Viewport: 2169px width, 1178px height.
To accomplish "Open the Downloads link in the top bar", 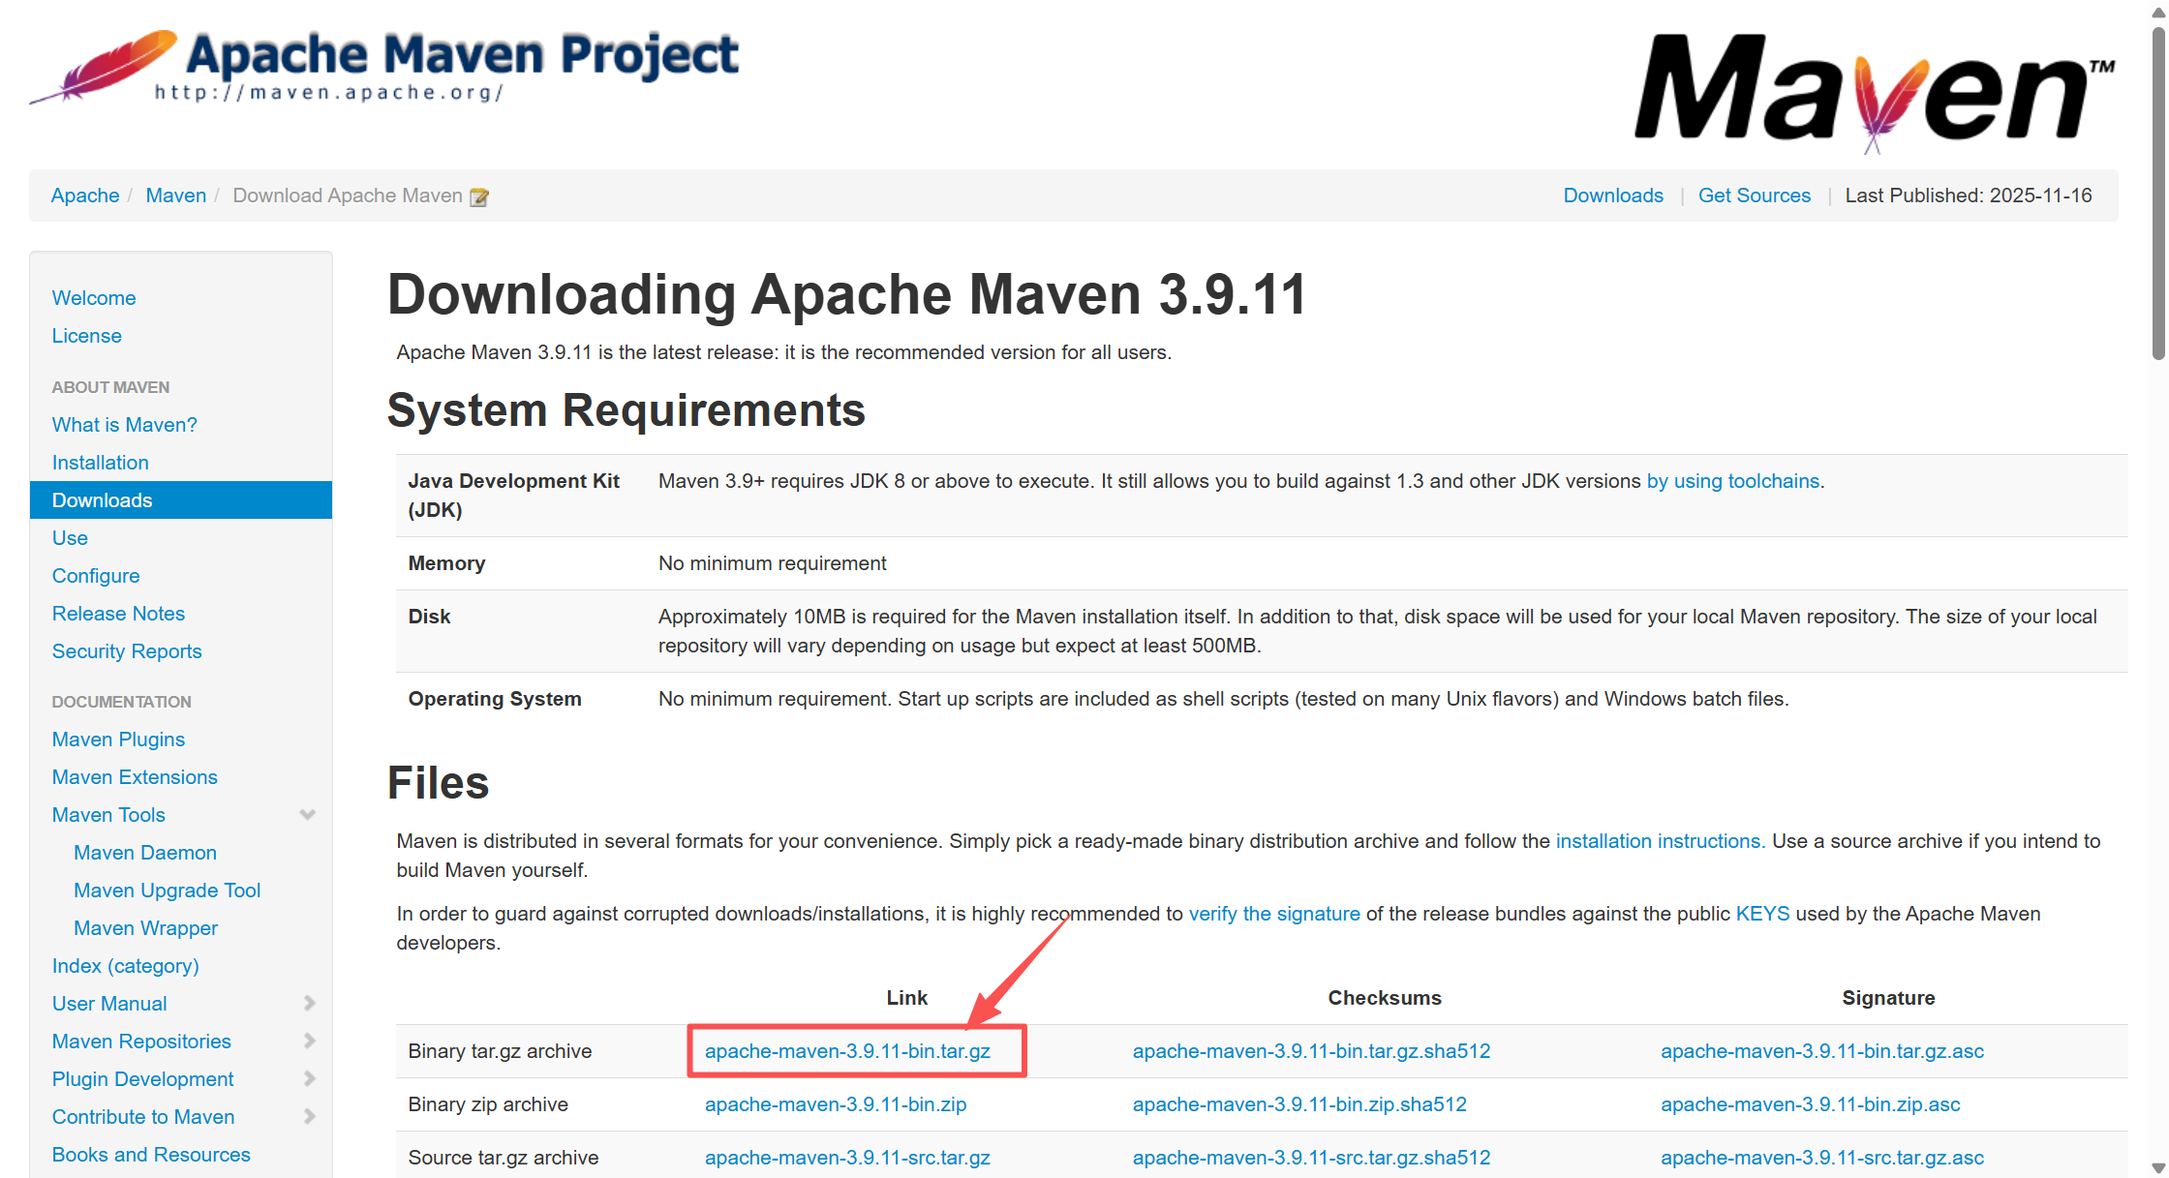I will click(1613, 196).
